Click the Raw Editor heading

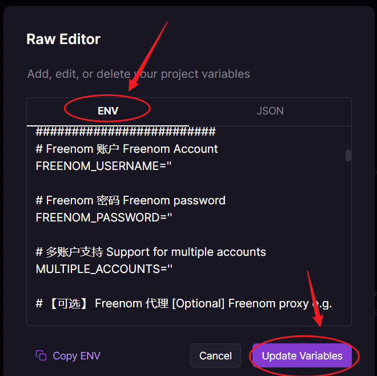click(x=63, y=39)
